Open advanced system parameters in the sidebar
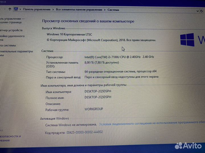Image resolution: width=205 pixels, height=153 pixels. pyautogui.click(x=16, y=53)
